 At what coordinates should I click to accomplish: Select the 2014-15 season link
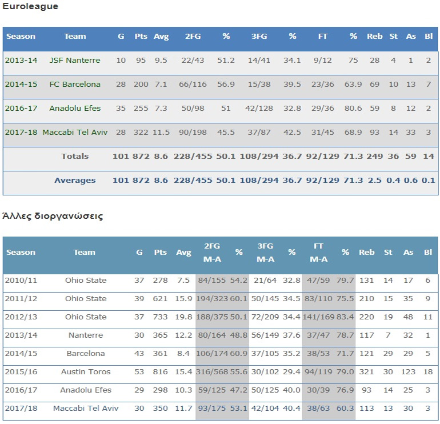click(x=21, y=85)
